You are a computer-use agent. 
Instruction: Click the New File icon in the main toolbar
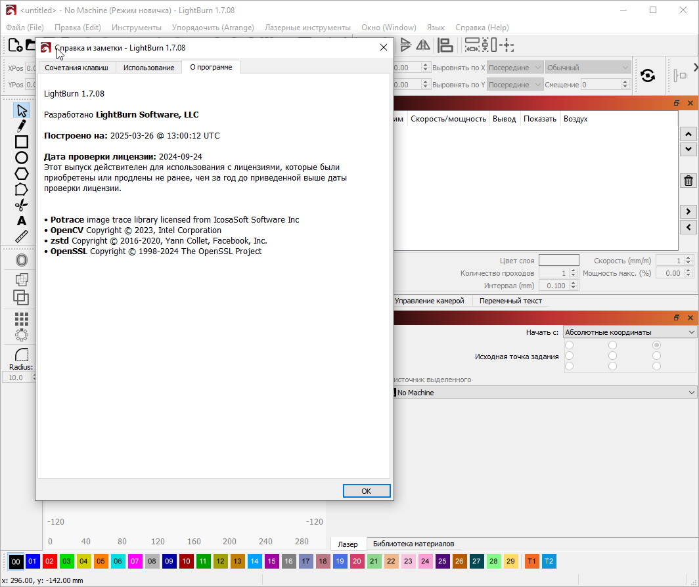click(x=15, y=45)
